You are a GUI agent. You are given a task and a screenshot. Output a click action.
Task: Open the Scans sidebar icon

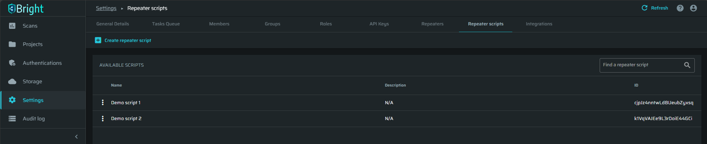(x=12, y=26)
